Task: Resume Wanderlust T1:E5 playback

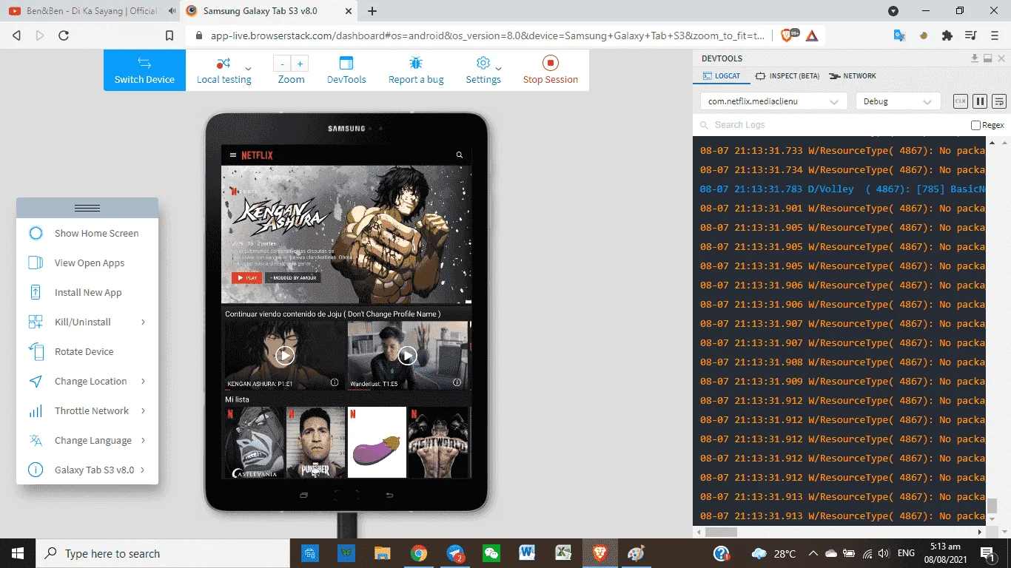Action: [408, 356]
